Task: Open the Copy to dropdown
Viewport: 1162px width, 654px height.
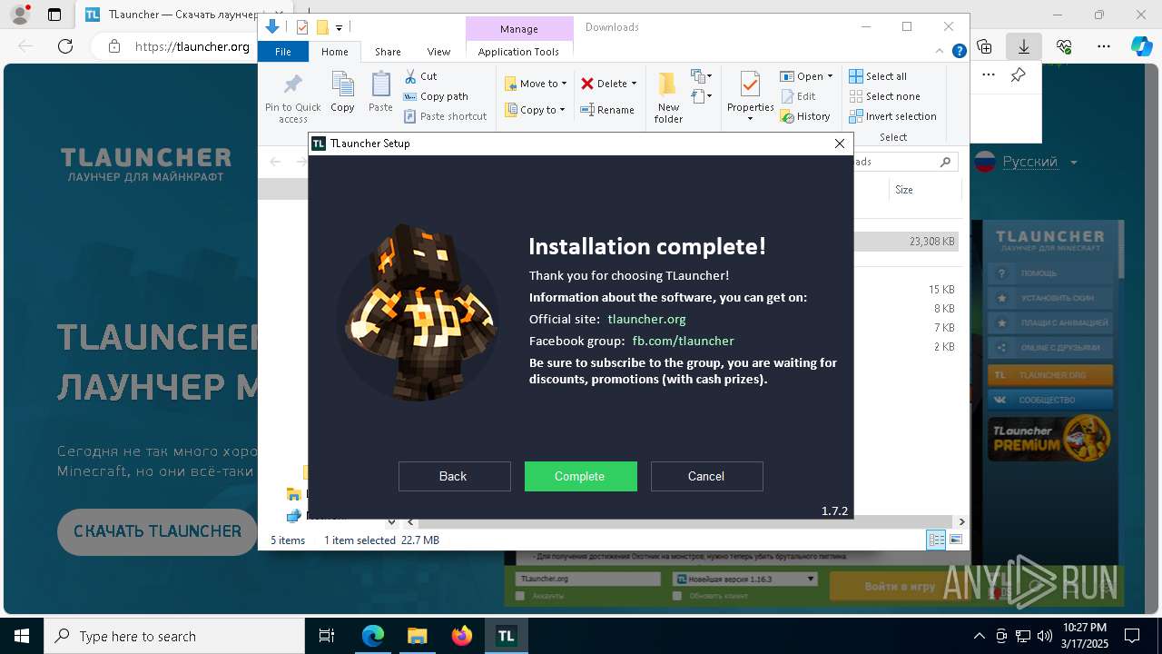Action: click(x=535, y=110)
